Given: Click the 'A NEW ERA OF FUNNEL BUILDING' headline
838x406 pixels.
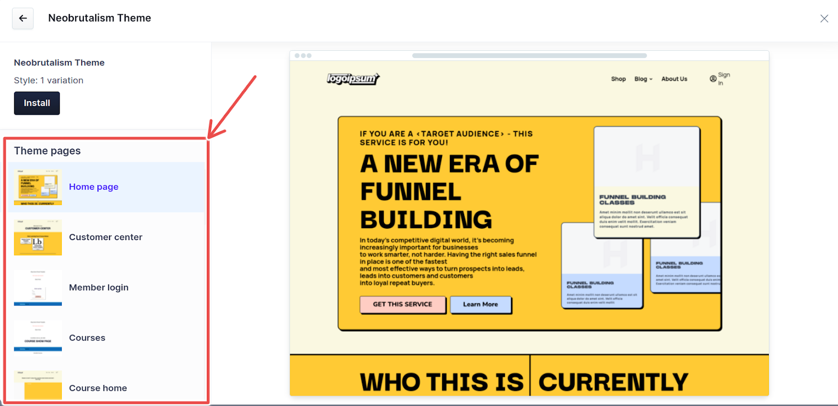Looking at the screenshot, I should click(x=449, y=191).
